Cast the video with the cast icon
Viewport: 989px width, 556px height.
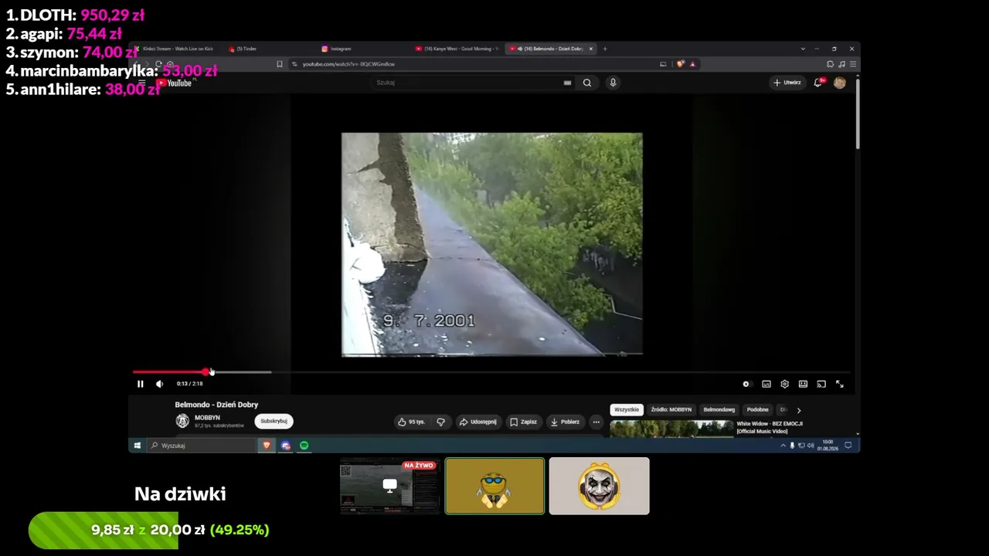point(821,384)
